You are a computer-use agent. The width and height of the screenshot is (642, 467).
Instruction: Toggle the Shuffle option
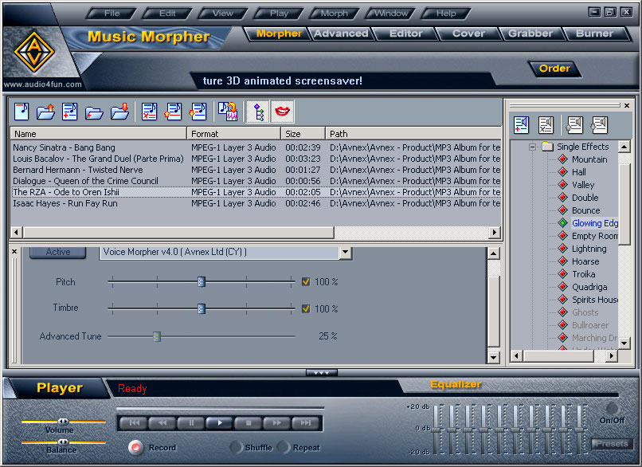pos(237,447)
